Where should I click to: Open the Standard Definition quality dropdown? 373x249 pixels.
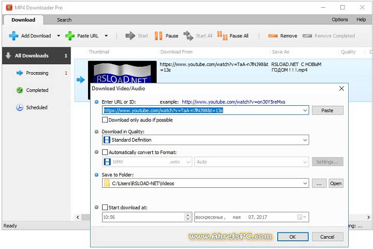(305, 140)
